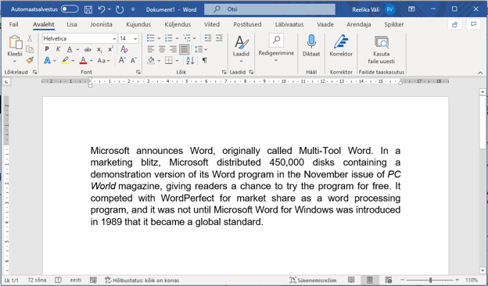Image resolution: width=488 pixels, height=286 pixels.
Task: Open the Helvetica font name dropdown
Action: (114, 38)
